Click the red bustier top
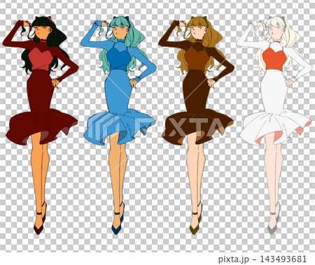The width and height of the screenshot is (315, 265). (x=41, y=57)
